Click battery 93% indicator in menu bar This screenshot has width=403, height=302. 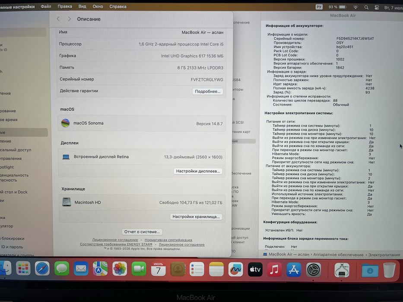pyautogui.click(x=337, y=7)
